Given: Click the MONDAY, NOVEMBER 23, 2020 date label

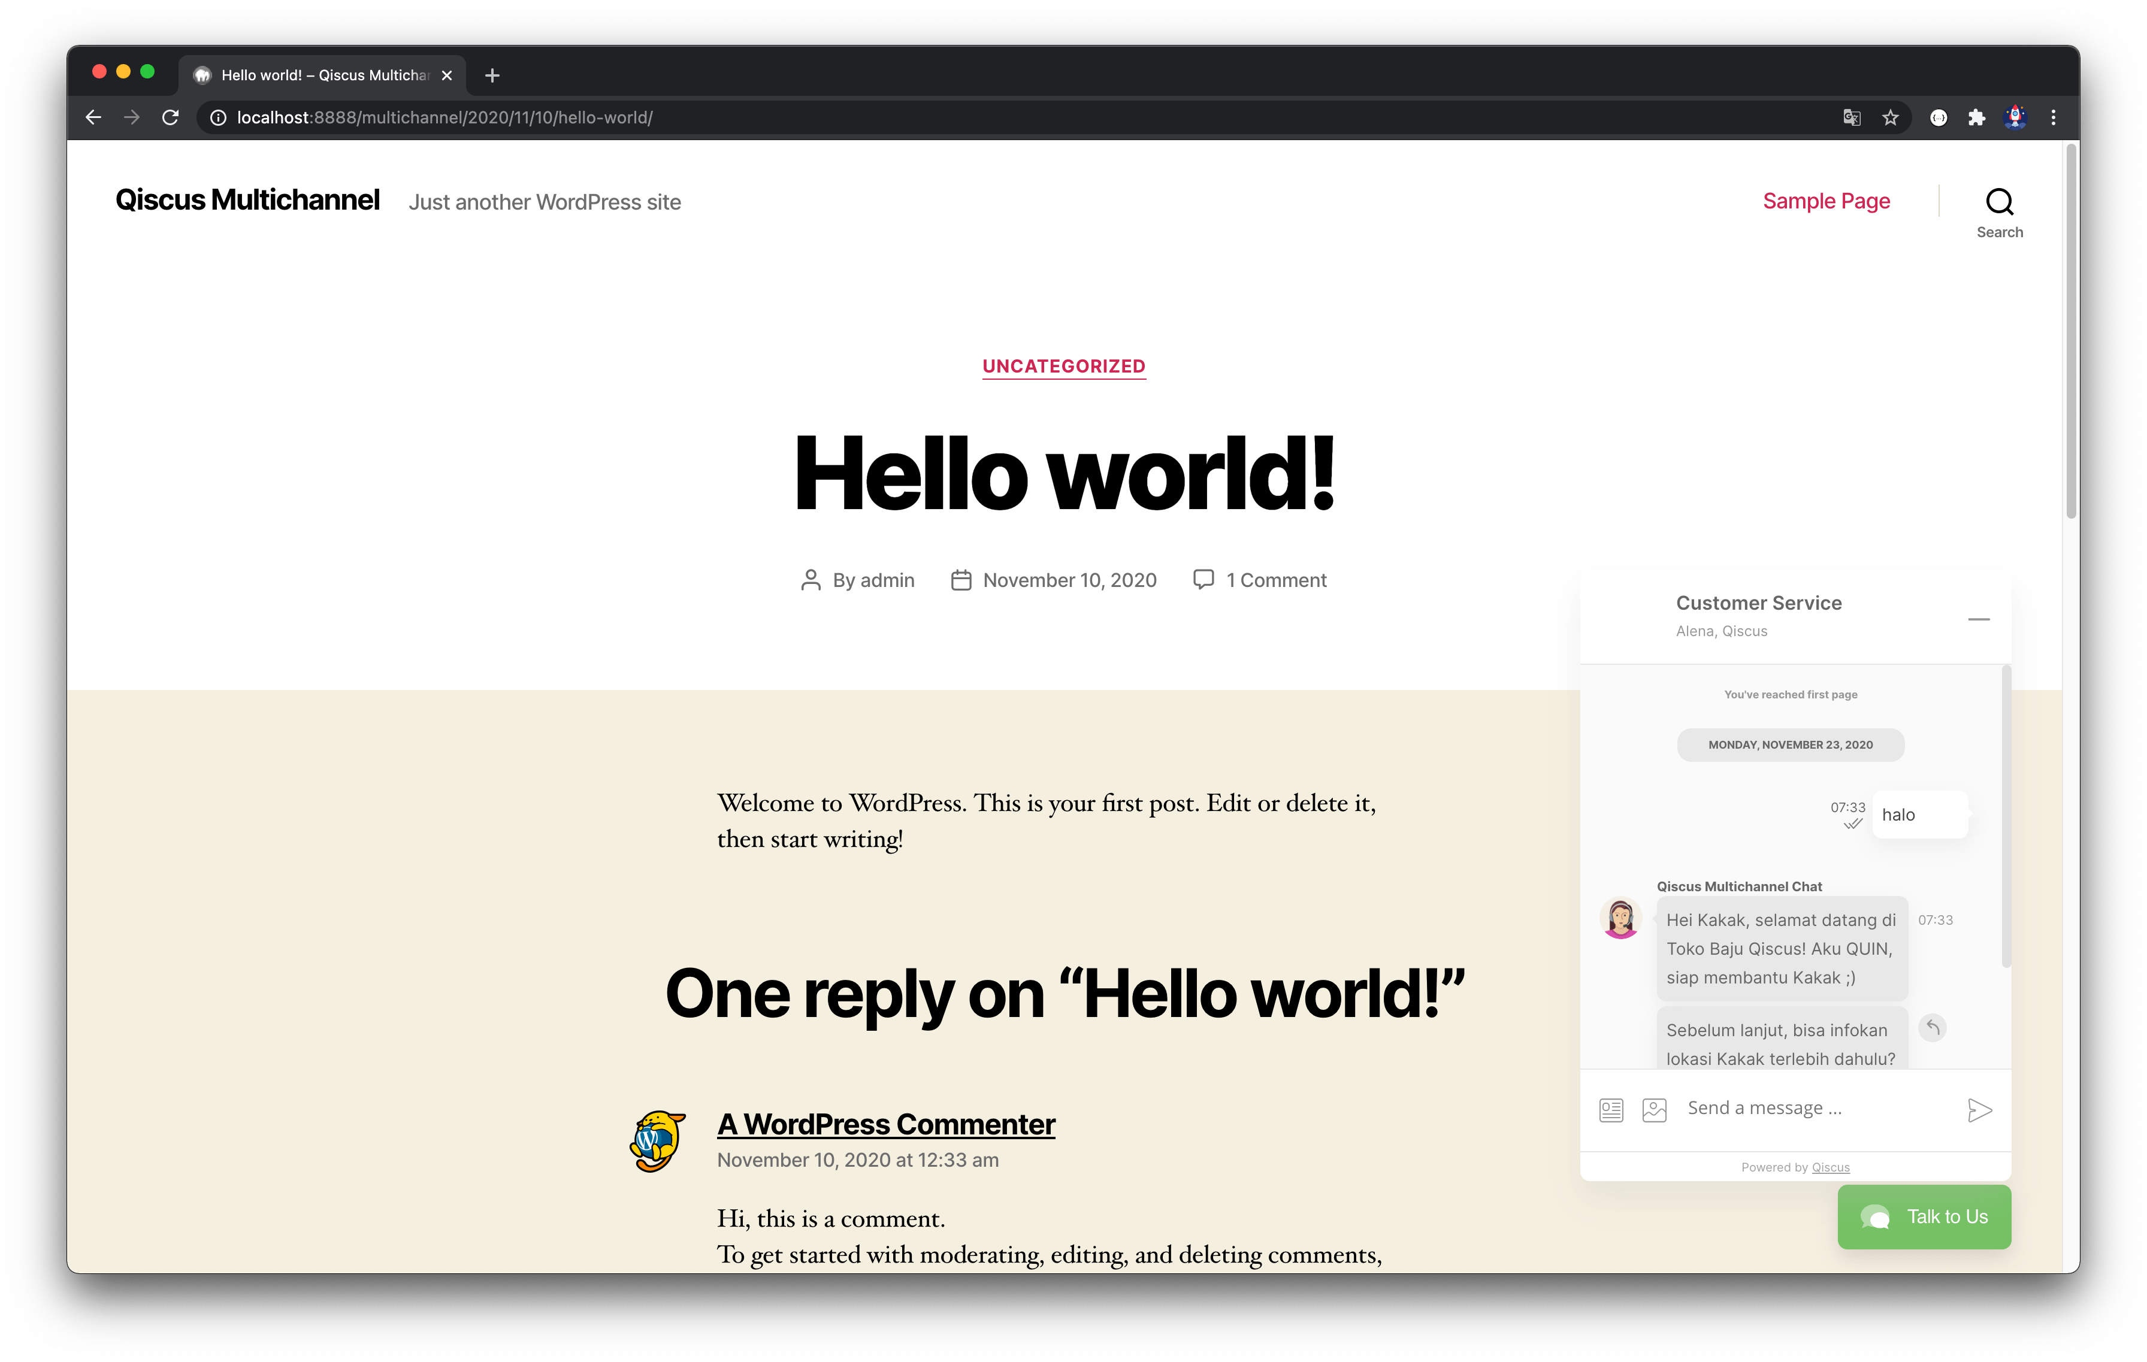Looking at the screenshot, I should (1791, 745).
